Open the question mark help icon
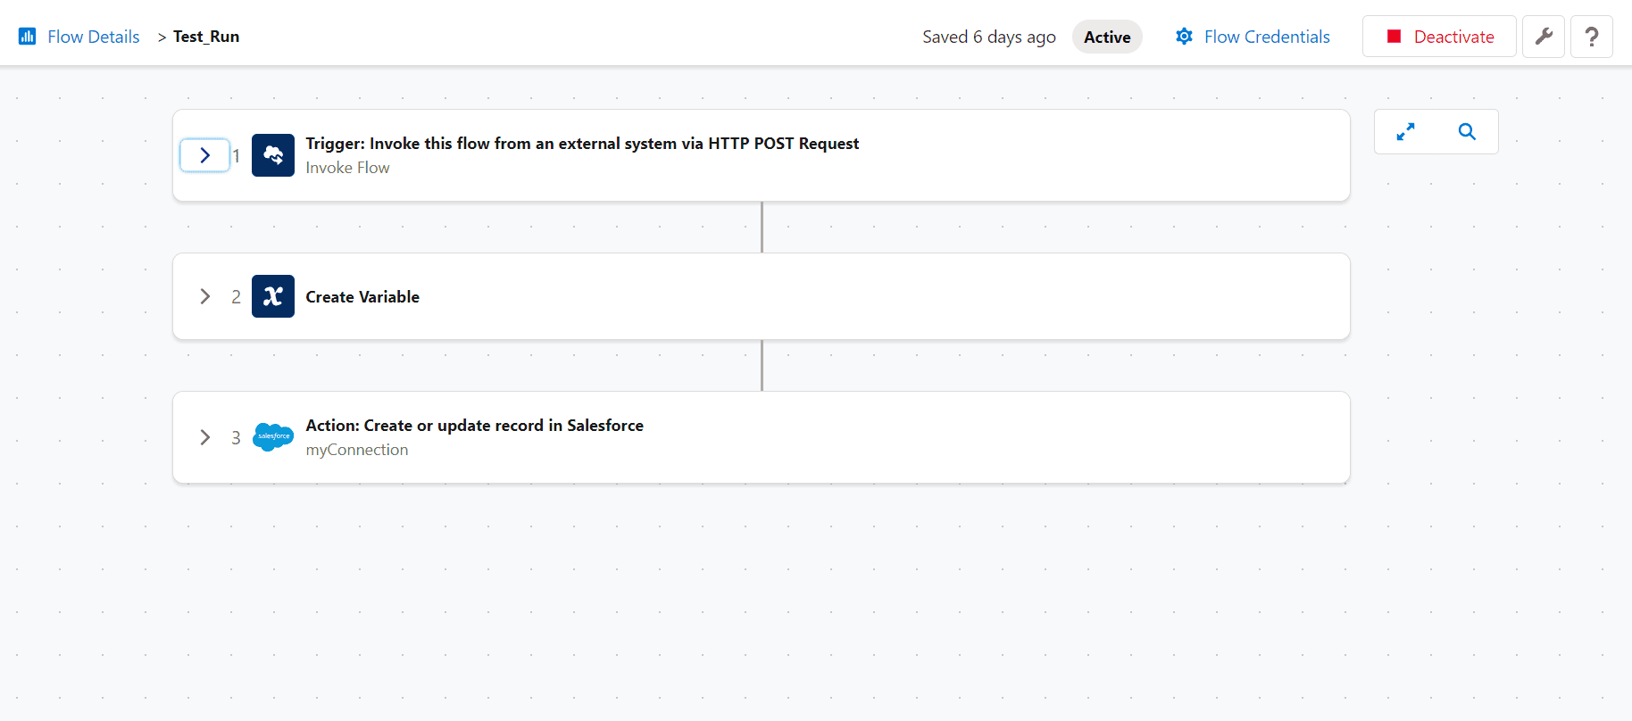1632x721 pixels. (1592, 37)
